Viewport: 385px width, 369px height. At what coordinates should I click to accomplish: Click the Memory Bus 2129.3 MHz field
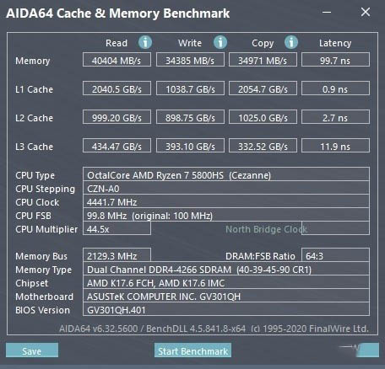[x=117, y=255]
